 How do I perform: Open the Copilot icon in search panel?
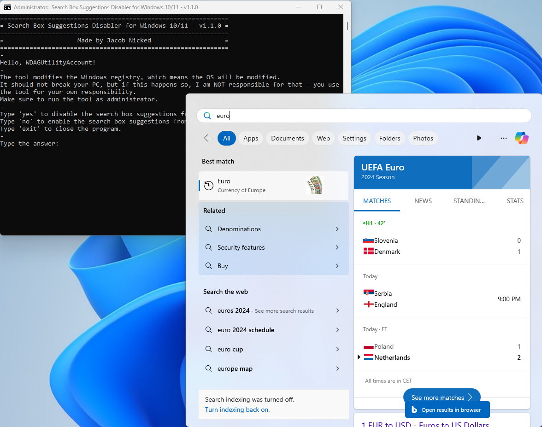tap(521, 138)
